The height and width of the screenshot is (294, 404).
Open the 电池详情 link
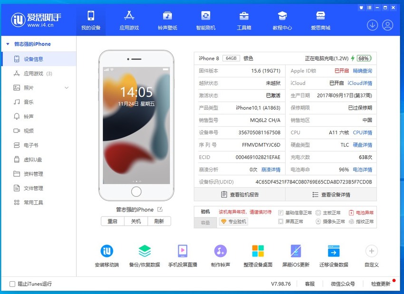pyautogui.click(x=362, y=170)
